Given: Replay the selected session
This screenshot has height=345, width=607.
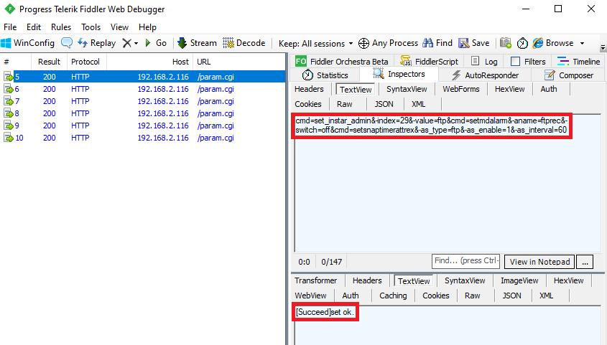Looking at the screenshot, I should pyautogui.click(x=97, y=43).
